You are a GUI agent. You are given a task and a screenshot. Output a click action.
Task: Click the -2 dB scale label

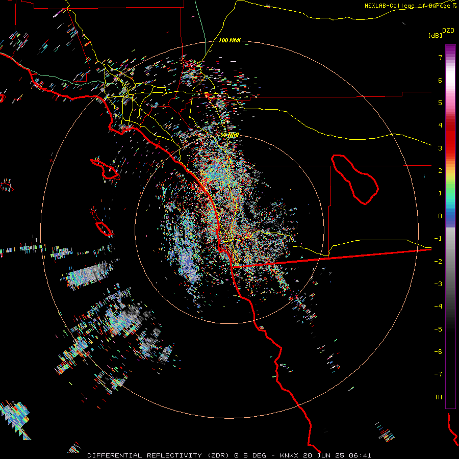(438, 261)
